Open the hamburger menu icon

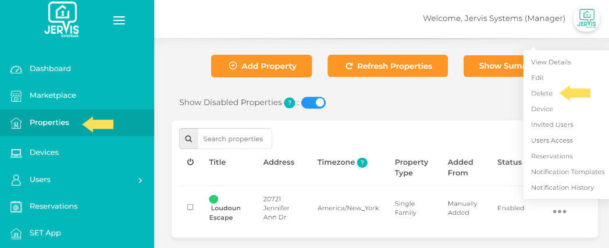pyautogui.click(x=119, y=20)
